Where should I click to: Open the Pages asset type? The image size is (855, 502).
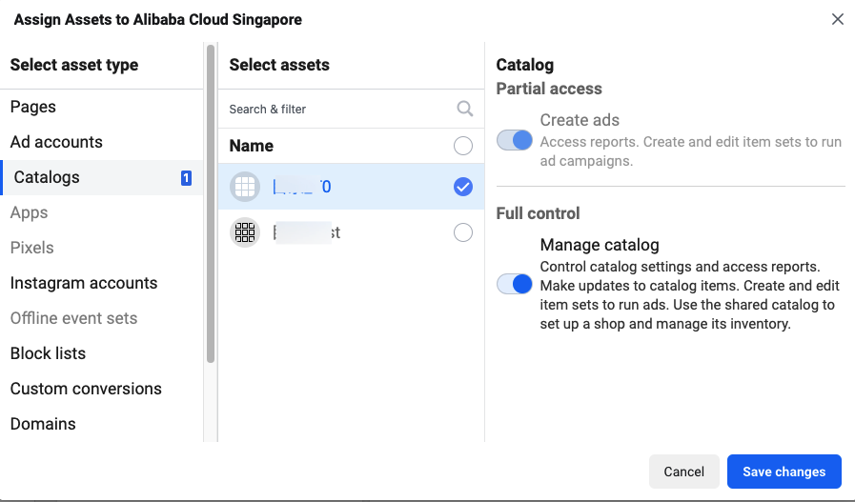(x=33, y=107)
